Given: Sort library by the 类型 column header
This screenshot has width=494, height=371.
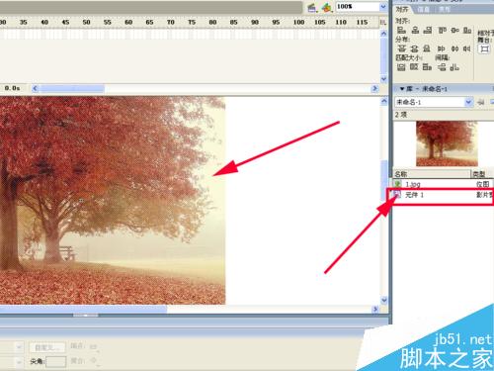Looking at the screenshot, I should pyautogui.click(x=482, y=174).
